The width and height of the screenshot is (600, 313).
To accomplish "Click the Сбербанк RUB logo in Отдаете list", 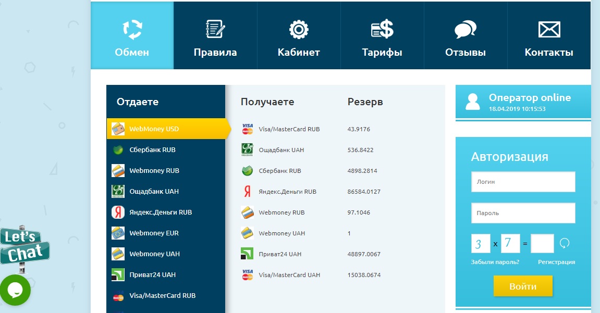I will point(118,150).
